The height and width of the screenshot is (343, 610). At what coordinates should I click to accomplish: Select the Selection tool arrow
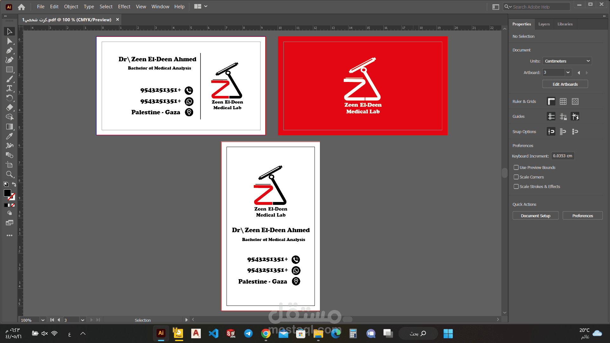(x=10, y=31)
